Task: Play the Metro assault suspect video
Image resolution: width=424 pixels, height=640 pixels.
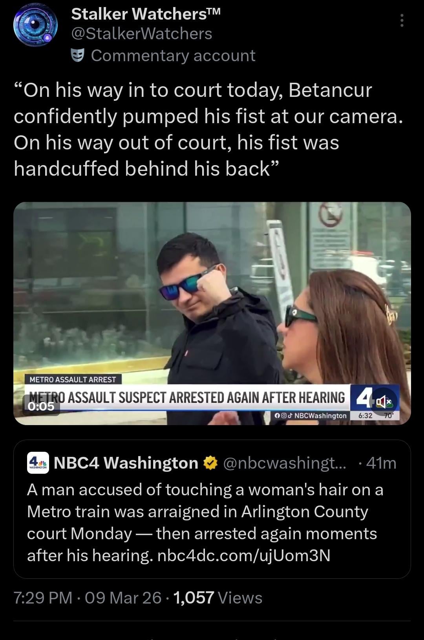Action: pyautogui.click(x=212, y=313)
